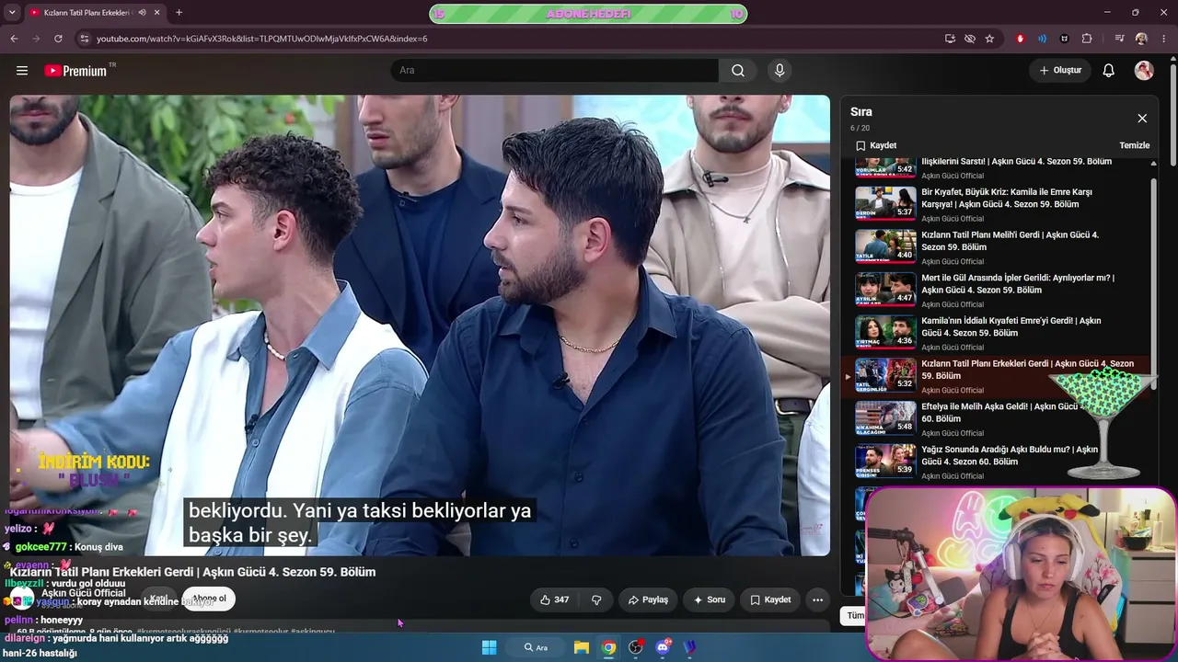Open File Explorer from taskbar
The height and width of the screenshot is (662, 1178).
[582, 647]
